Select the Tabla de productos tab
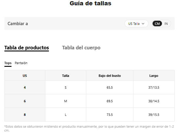This screenshot has width=177, height=133. (x=27, y=48)
